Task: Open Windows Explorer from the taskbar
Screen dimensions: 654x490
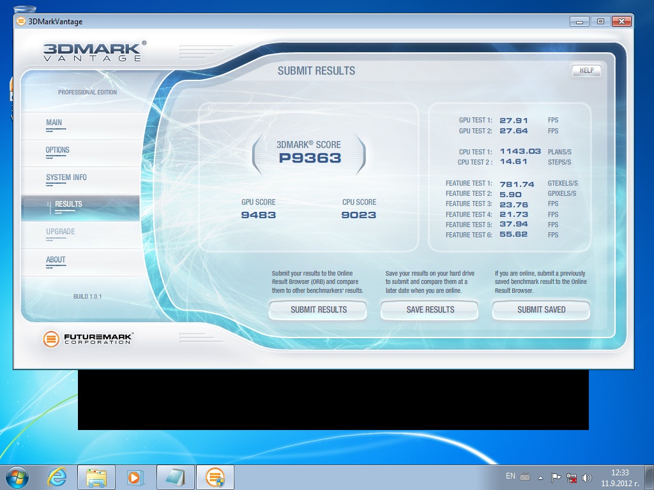Action: coord(96,477)
